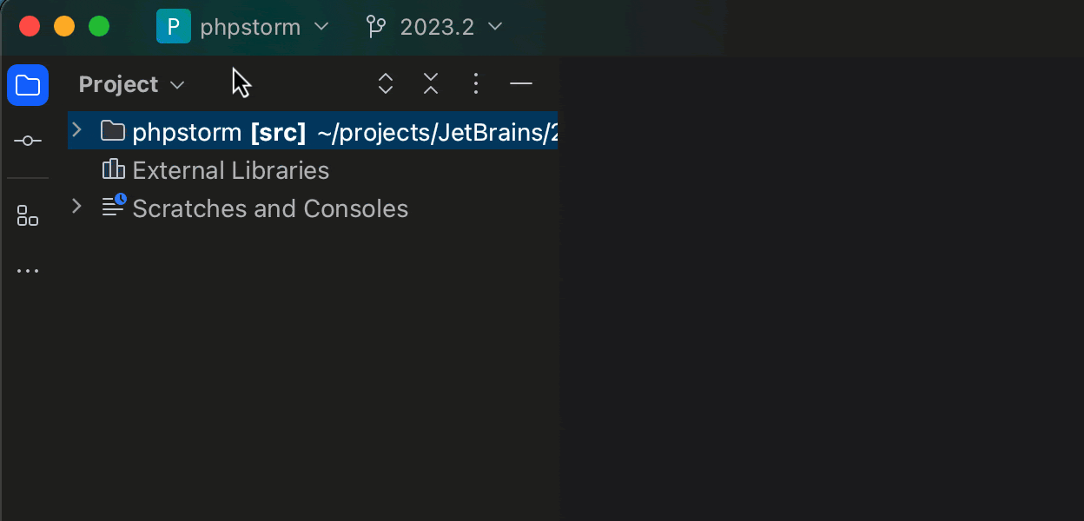Click Collapse All icon in Project panel
This screenshot has height=521, width=1084.
point(431,83)
